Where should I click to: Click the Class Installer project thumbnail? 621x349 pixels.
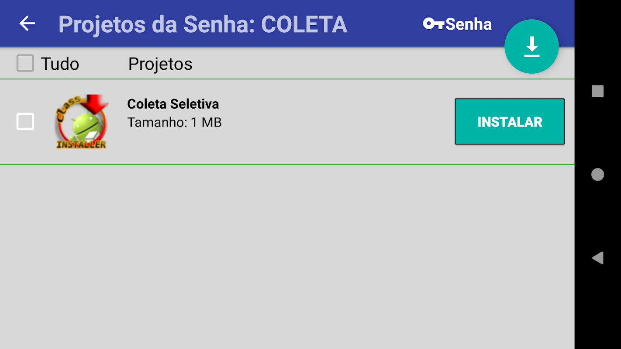tap(81, 122)
